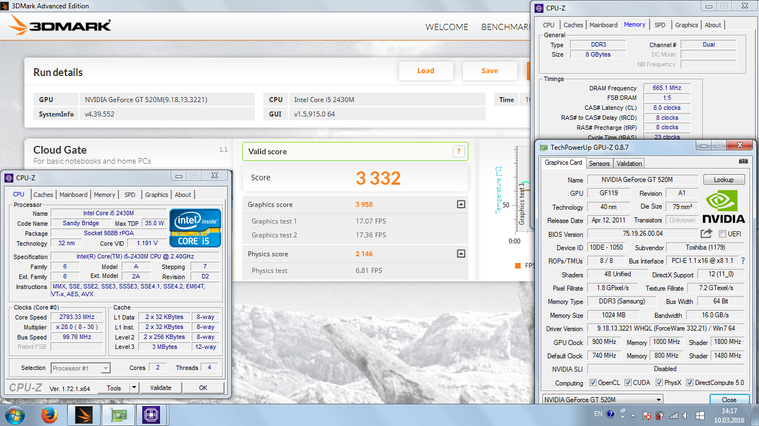Open the volume speaker tray icon
Viewport: 759px width, 426px height.
687,415
